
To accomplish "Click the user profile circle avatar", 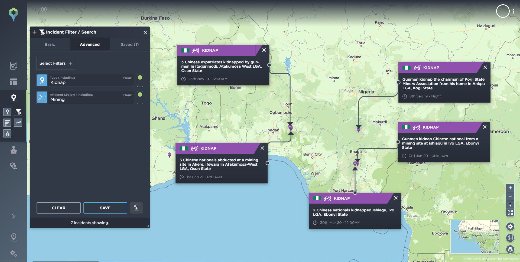I will [503, 11].
